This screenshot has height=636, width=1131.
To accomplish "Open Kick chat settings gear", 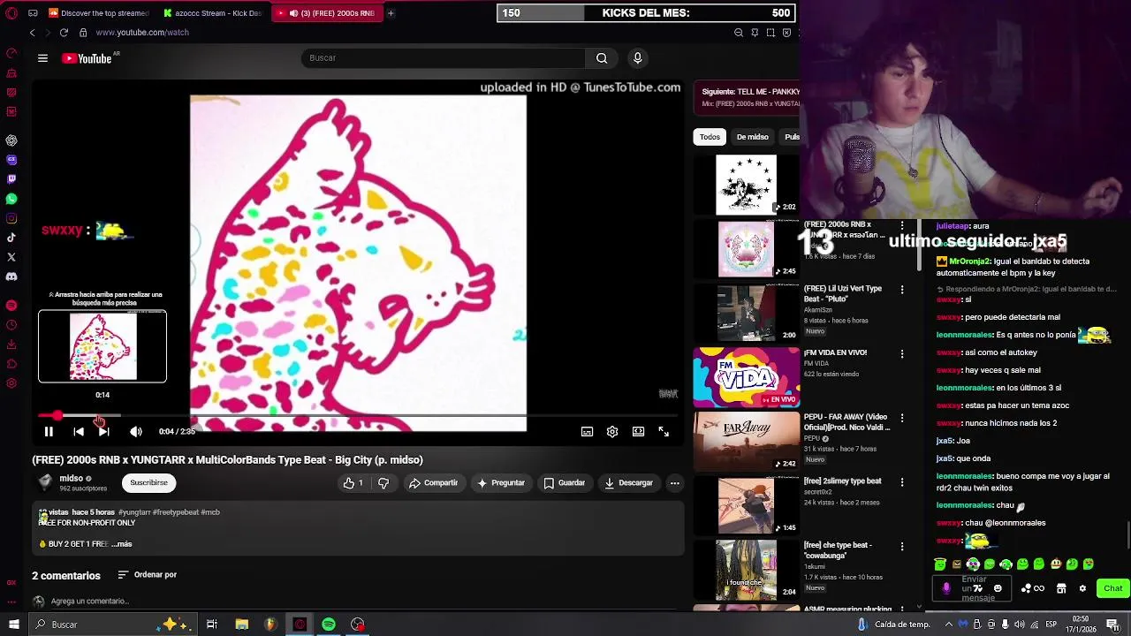I will [1082, 588].
